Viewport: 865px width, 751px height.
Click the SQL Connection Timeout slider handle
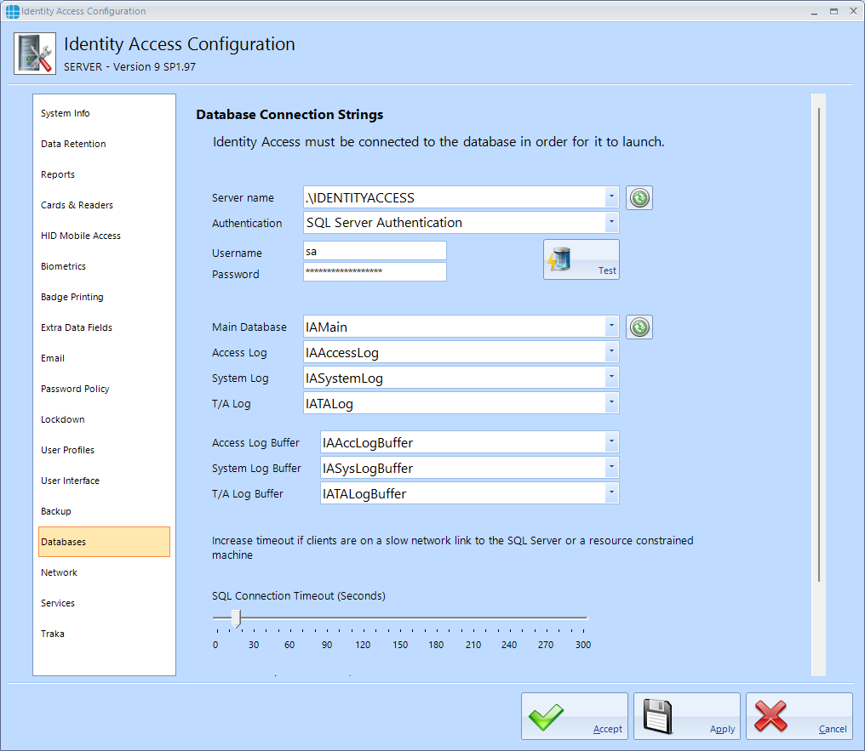tap(236, 618)
